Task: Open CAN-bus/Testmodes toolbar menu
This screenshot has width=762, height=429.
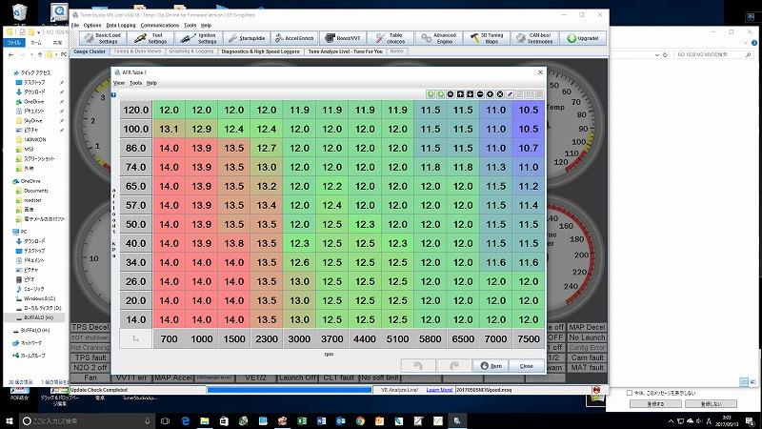Action: (x=534, y=38)
